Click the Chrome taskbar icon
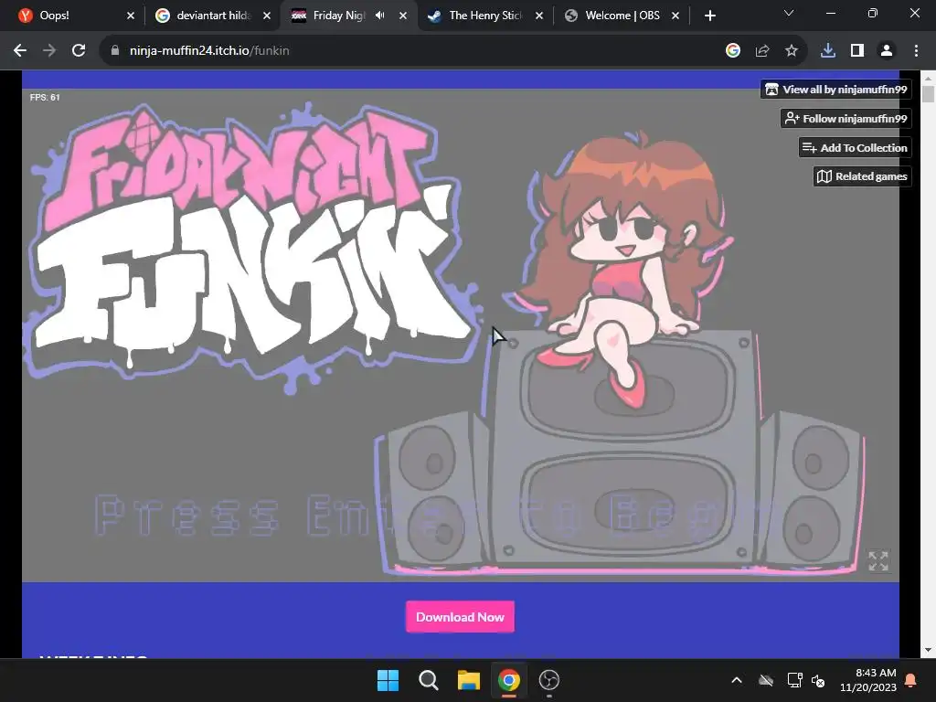The image size is (936, 702). coord(509,680)
